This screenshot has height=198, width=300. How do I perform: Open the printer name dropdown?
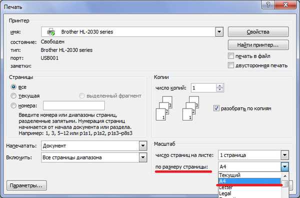coord(219,32)
